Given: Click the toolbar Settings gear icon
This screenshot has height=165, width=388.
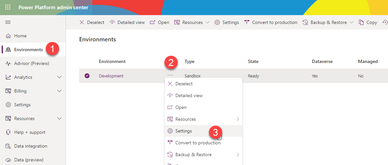Looking at the screenshot, I should (x=217, y=22).
